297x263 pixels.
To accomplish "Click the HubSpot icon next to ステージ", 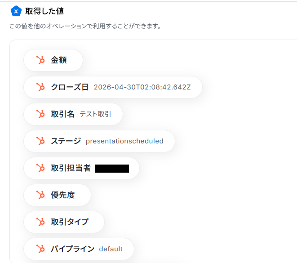I will (x=40, y=141).
